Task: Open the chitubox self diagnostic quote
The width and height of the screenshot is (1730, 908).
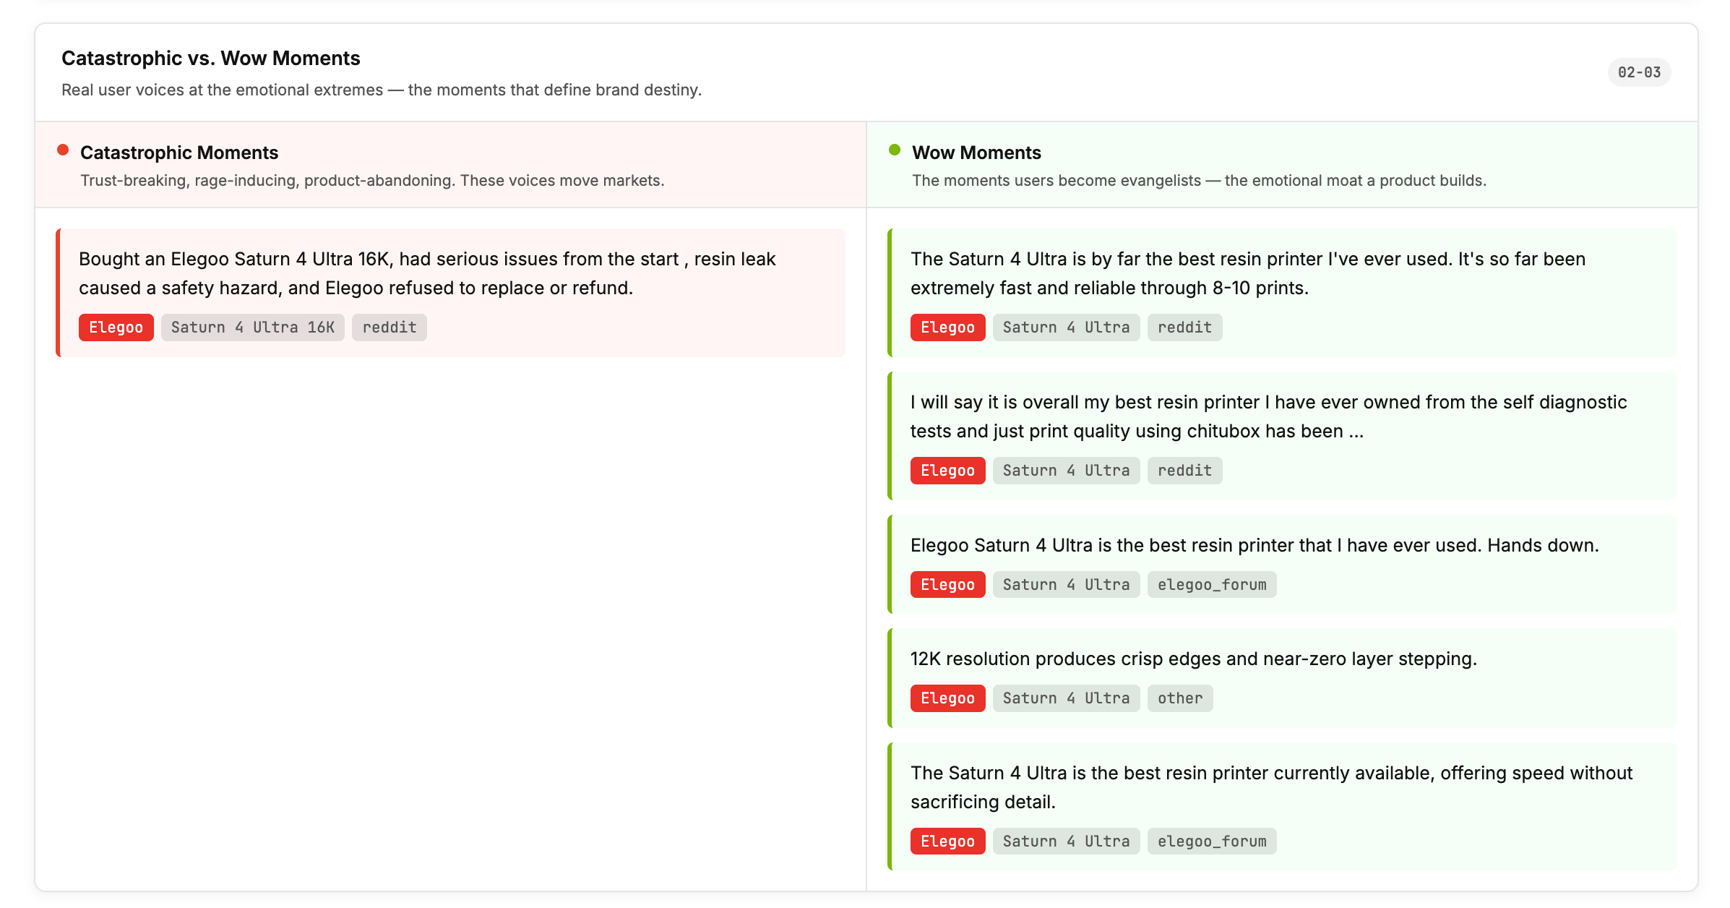Action: pyautogui.click(x=1268, y=416)
